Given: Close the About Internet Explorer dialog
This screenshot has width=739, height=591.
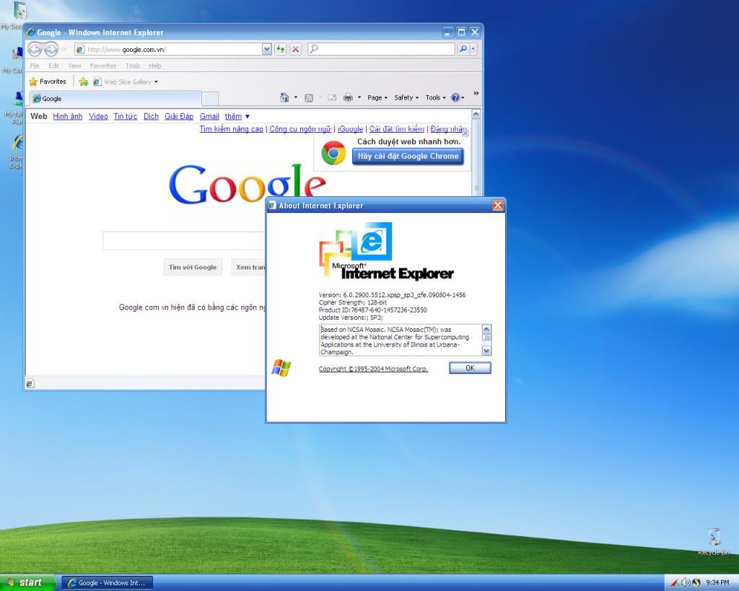Looking at the screenshot, I should 498,205.
